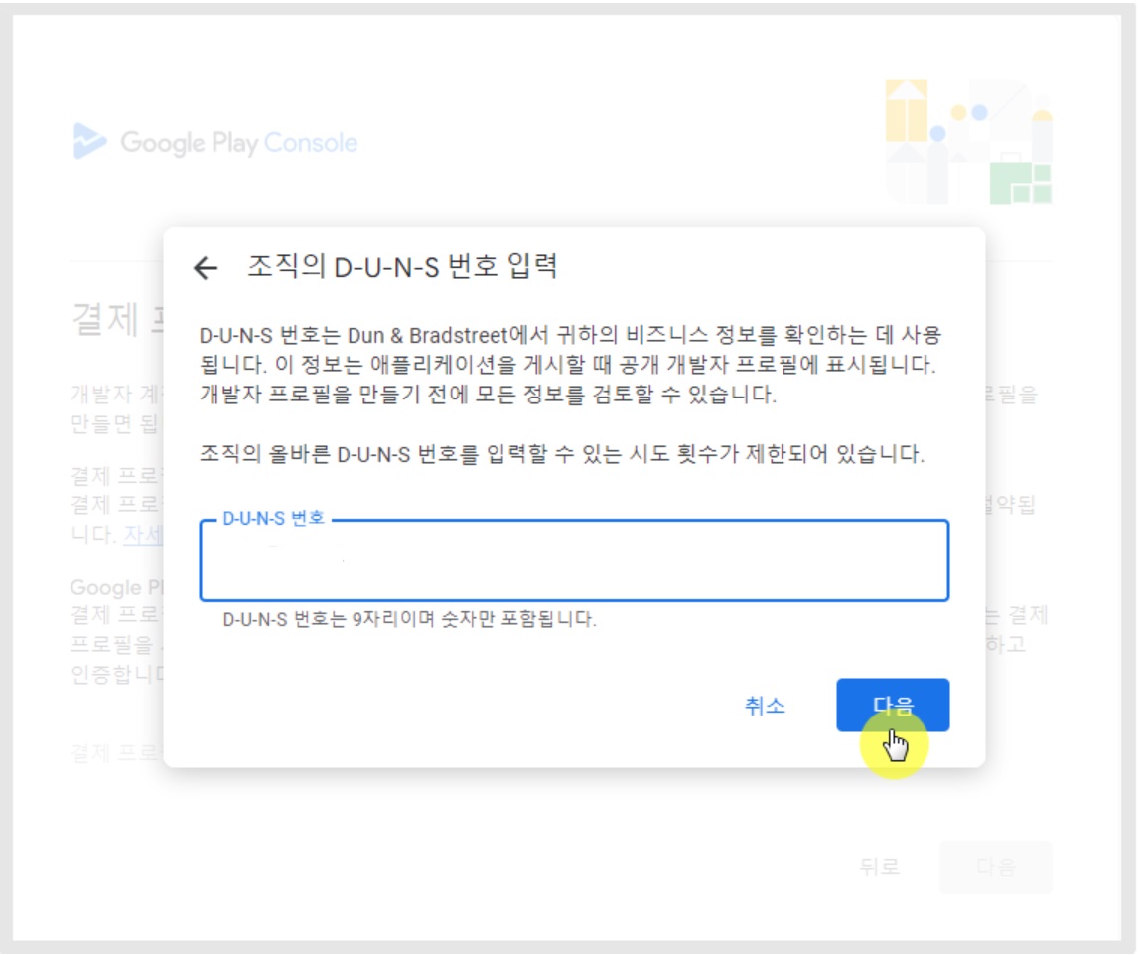Screen dimensions: 1139x955
Task: Click the Google Play Console logo icon
Action: tap(89, 142)
